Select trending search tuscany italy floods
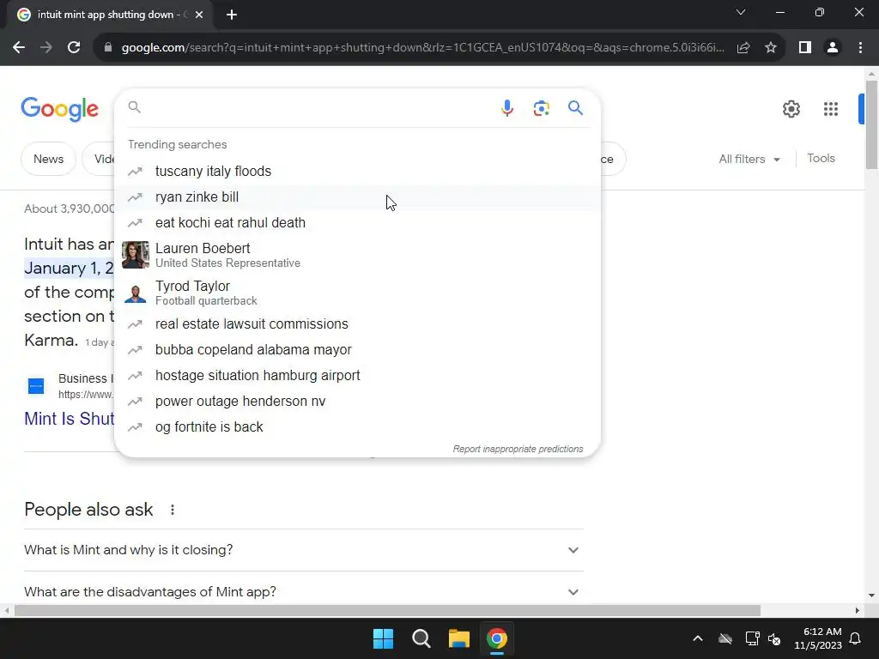The width and height of the screenshot is (879, 659). coord(357,172)
